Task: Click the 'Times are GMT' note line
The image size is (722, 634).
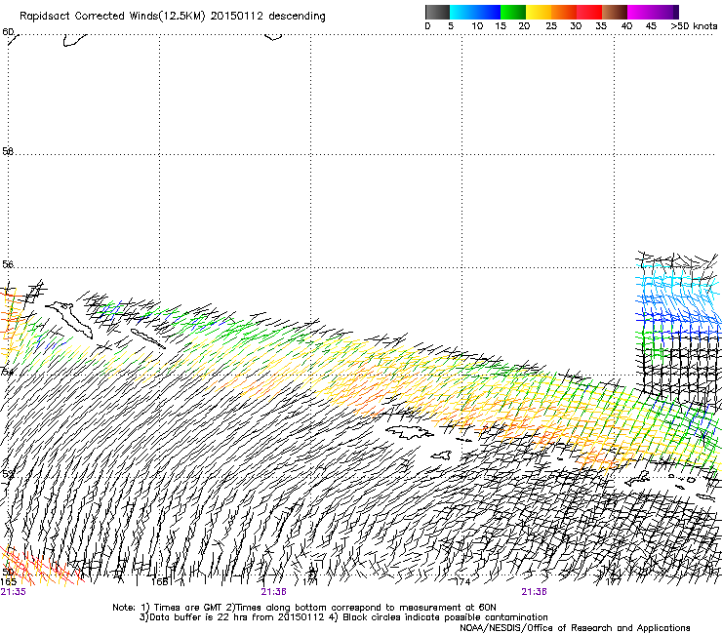Action: (304, 608)
